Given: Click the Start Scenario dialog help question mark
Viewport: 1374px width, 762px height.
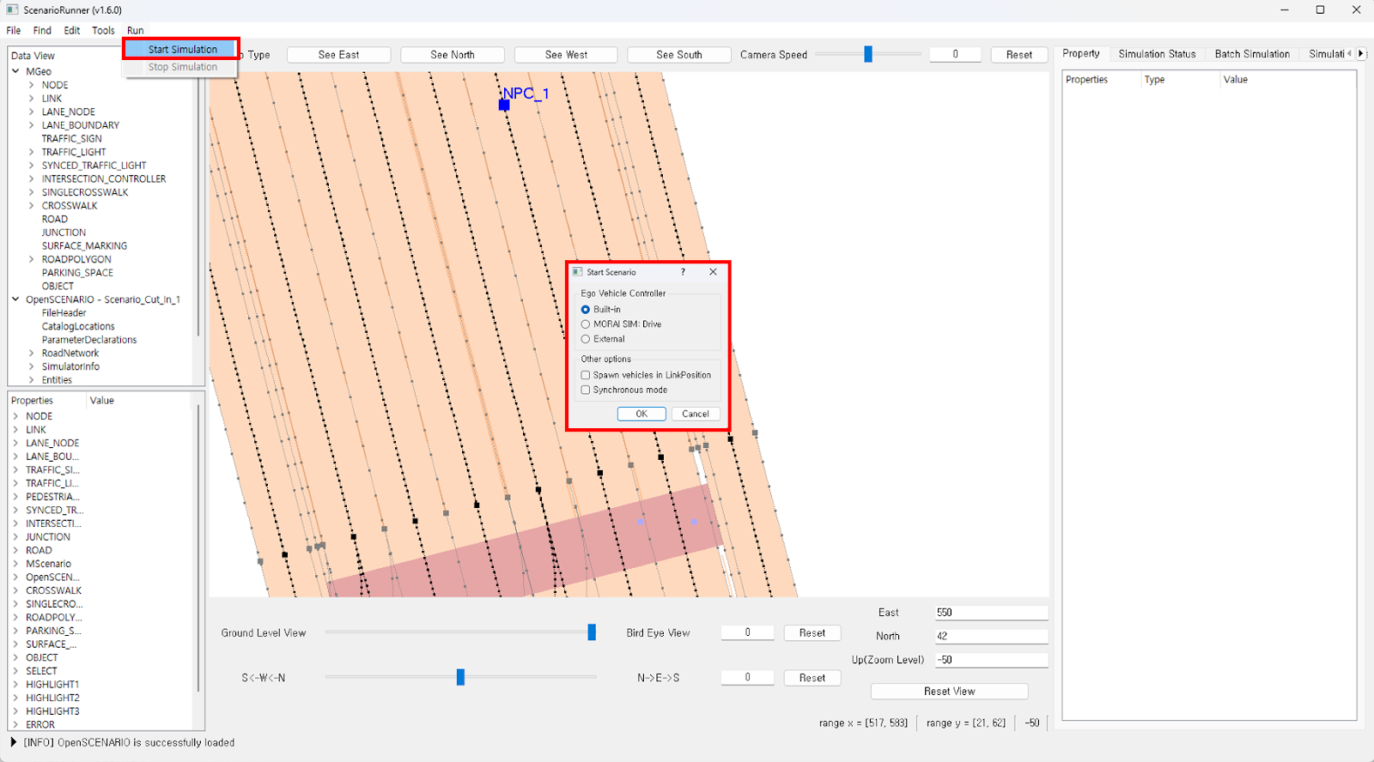Looking at the screenshot, I should point(684,272).
